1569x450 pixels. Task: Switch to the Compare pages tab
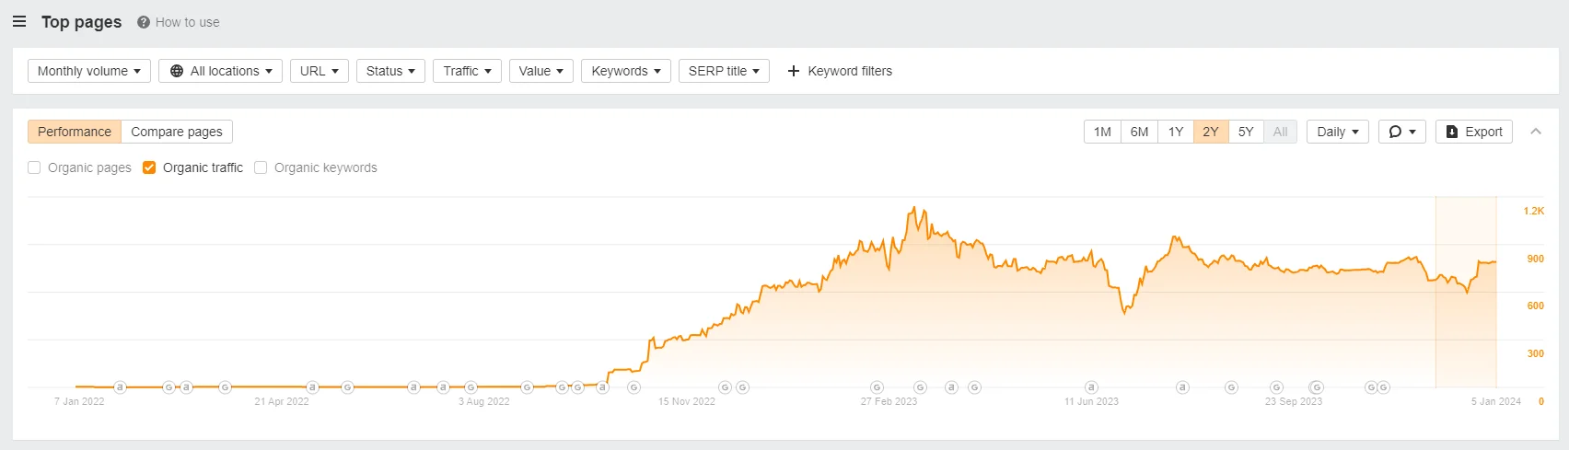(x=177, y=132)
